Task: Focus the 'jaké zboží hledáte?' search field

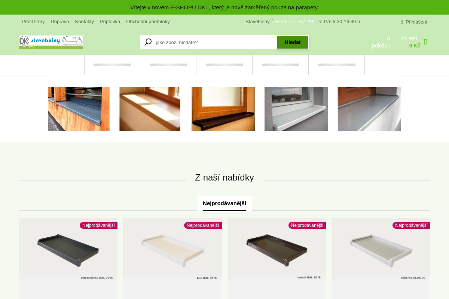Action: [x=215, y=42]
